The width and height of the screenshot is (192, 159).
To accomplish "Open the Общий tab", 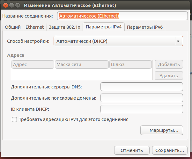I will click(13, 27).
